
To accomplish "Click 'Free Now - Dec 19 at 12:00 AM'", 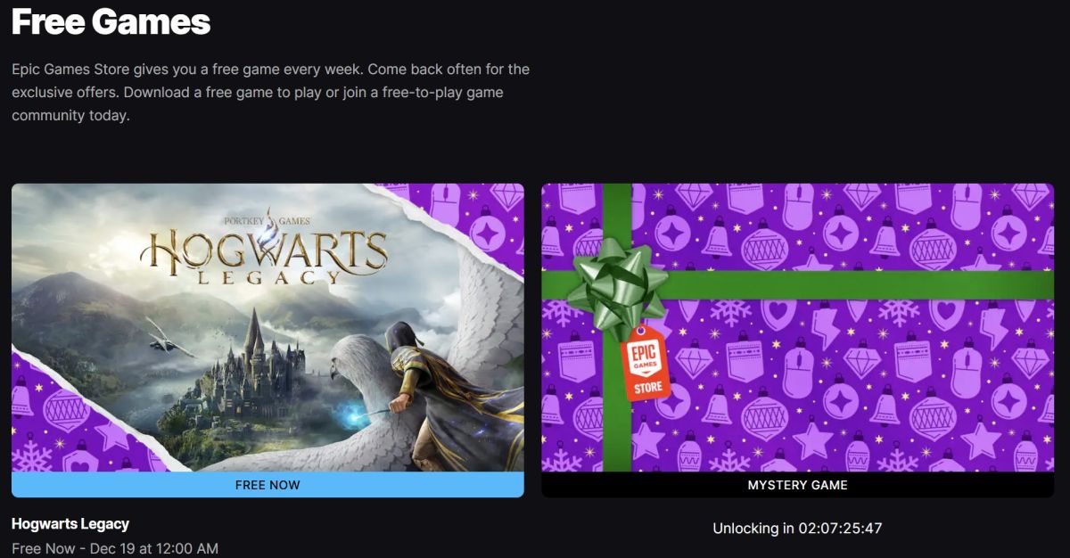I will (115, 548).
